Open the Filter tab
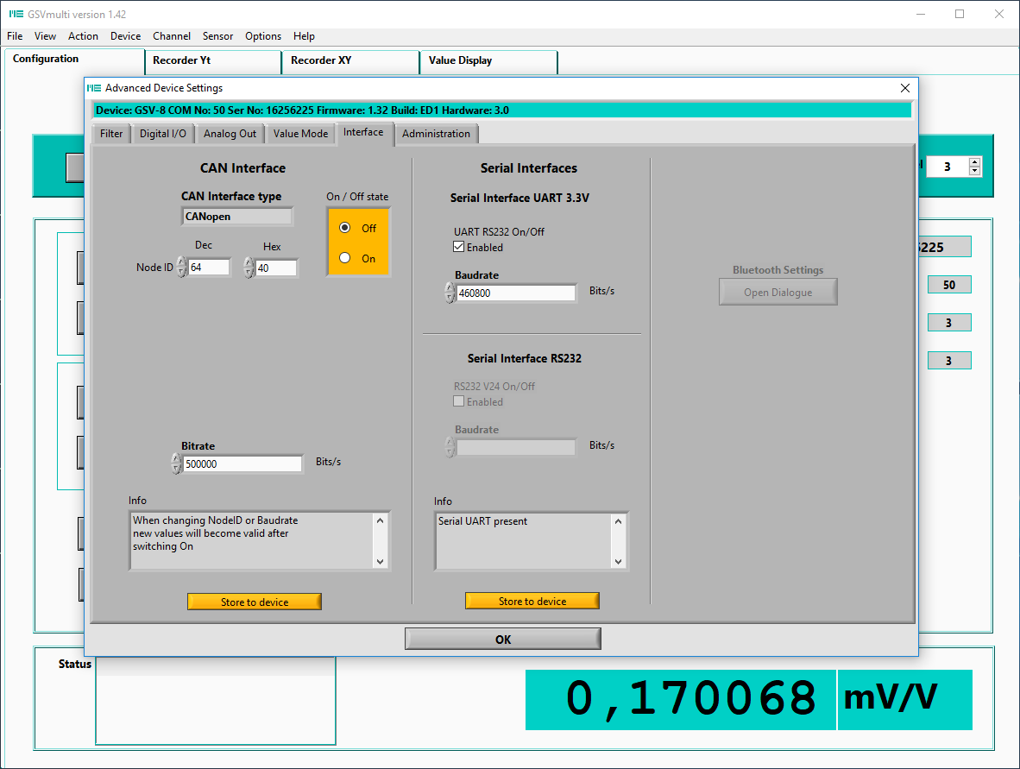This screenshot has height=769, width=1020. tap(111, 134)
